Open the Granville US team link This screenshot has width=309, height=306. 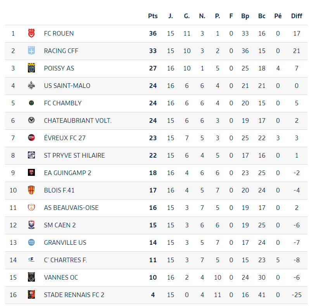pyautogui.click(x=65, y=242)
